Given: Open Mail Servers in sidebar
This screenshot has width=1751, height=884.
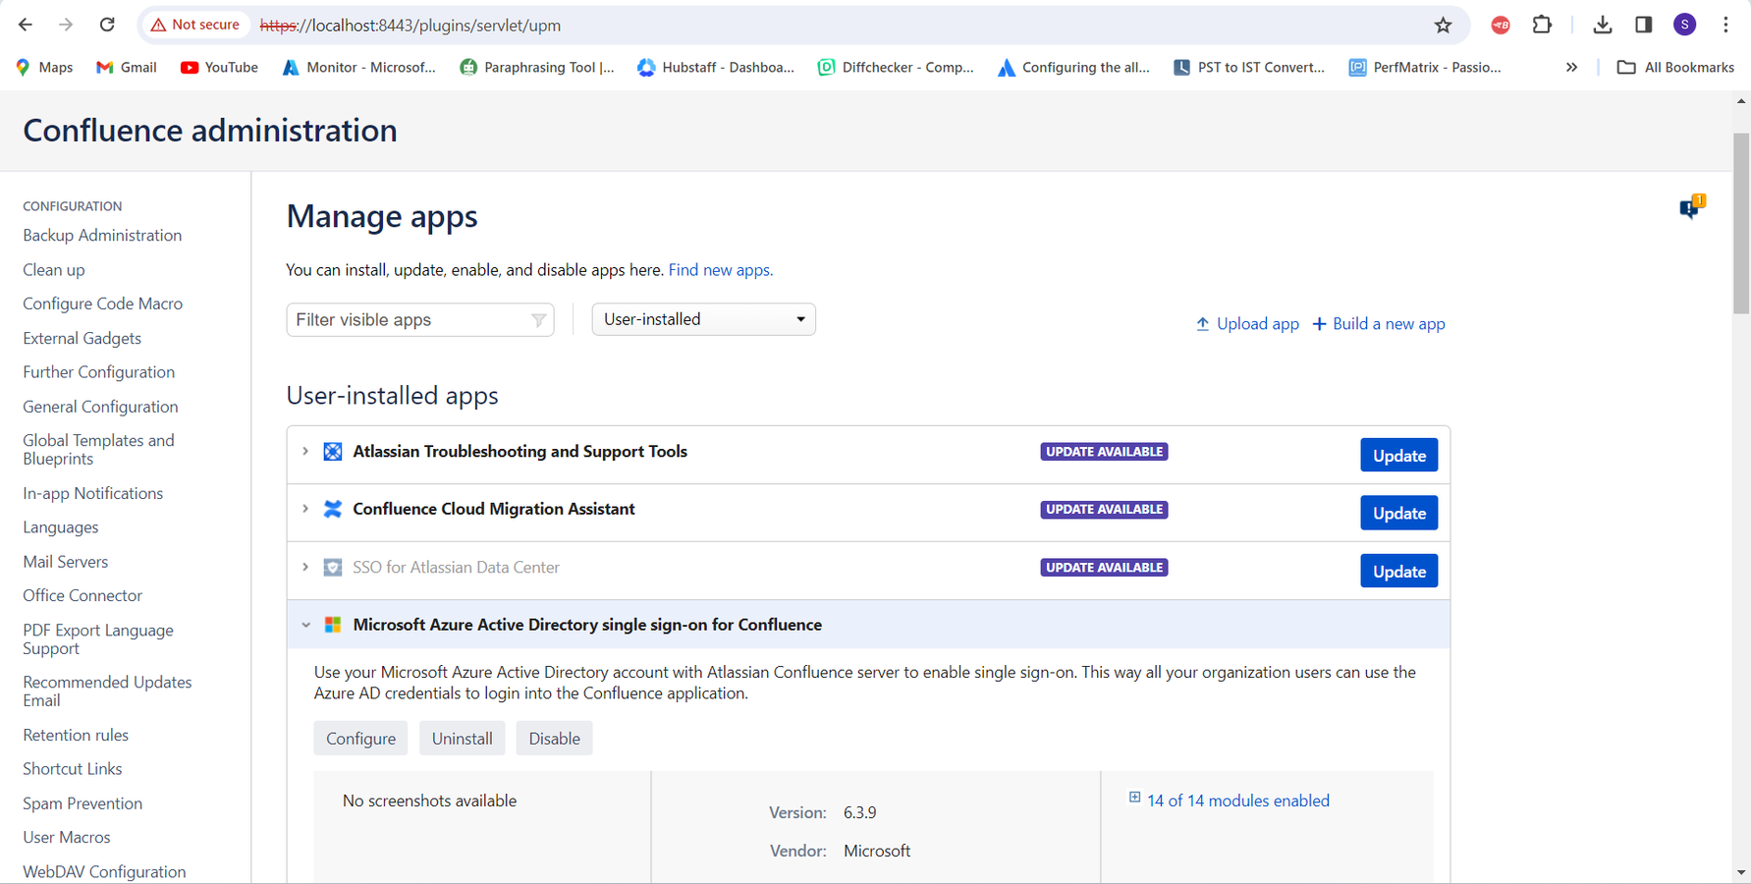Looking at the screenshot, I should tap(66, 562).
